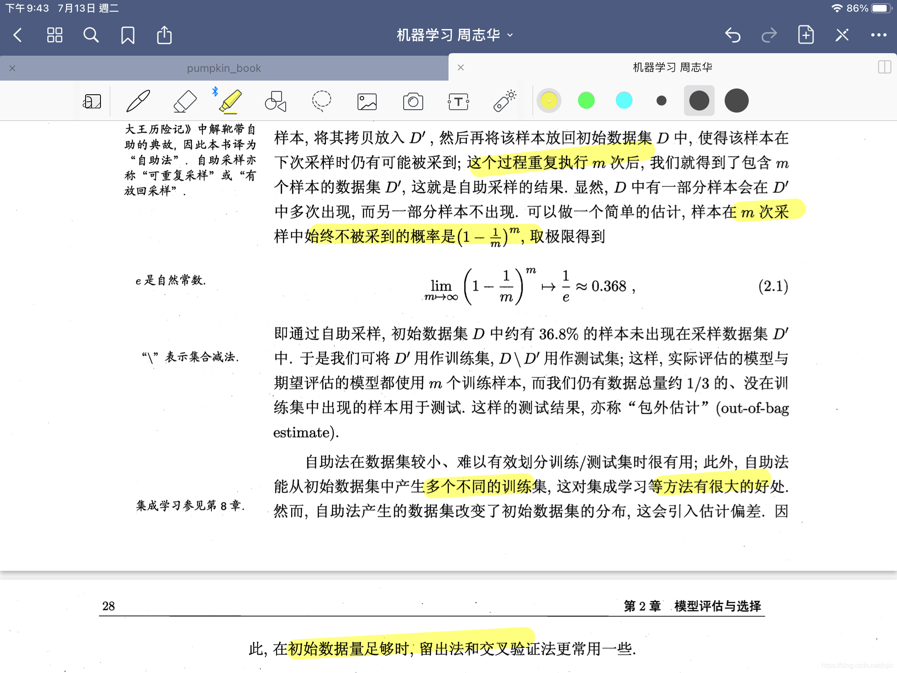Choose the yellow highlighter color
Image resolution: width=897 pixels, height=673 pixels.
click(549, 101)
